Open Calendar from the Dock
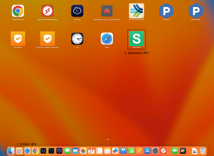The image size is (214, 156). (91, 151)
